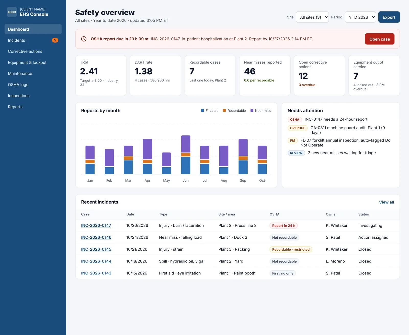Open Maintenance section

[33, 73]
